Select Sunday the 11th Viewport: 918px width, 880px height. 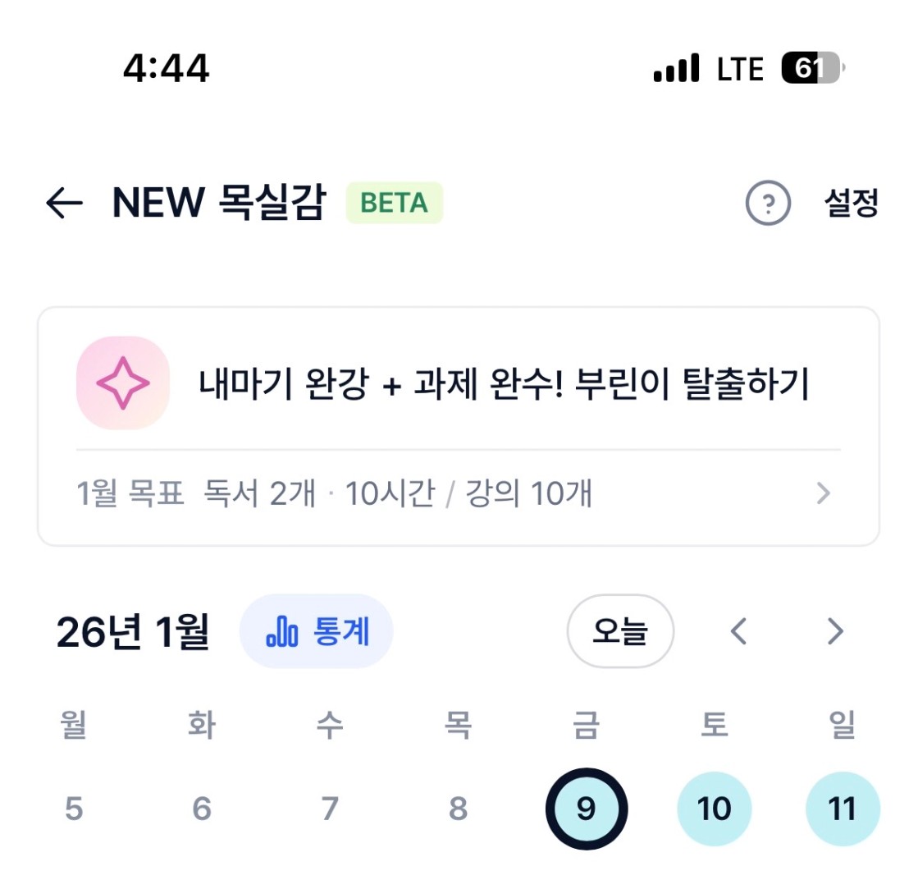pyautogui.click(x=843, y=809)
